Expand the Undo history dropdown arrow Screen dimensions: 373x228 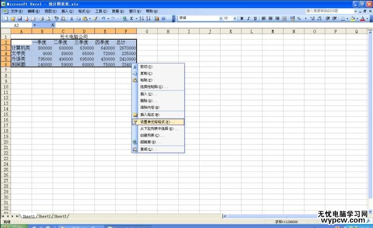click(x=108, y=18)
